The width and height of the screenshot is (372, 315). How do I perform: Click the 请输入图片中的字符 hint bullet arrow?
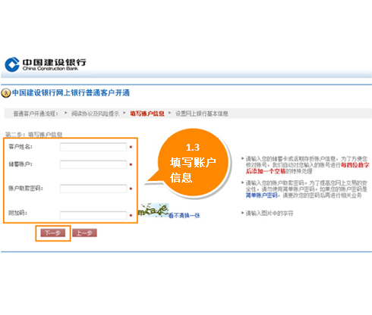pos(242,213)
